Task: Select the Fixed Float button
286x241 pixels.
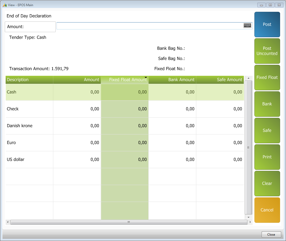Action: point(267,77)
